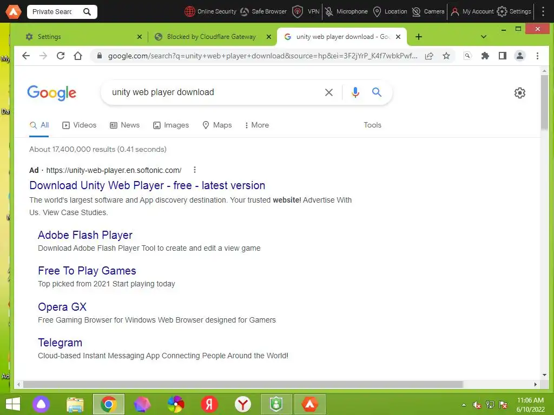Open the browser home page
This screenshot has width=554, height=415.
point(78,56)
